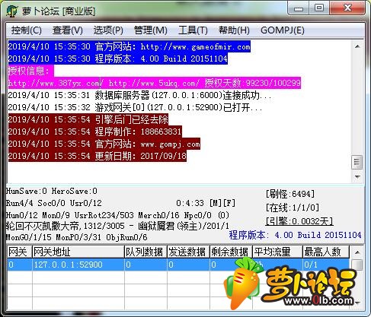Click the [引擎:0.0032天] link
This screenshot has height=317, width=371.
click(x=299, y=221)
